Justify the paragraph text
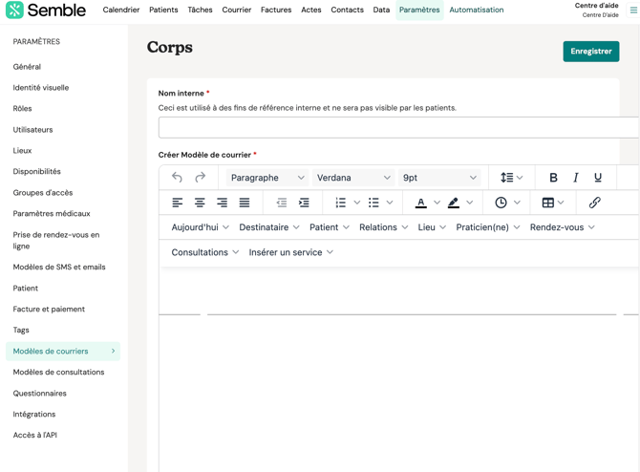Screen dimensions: 640x472 point(245,203)
